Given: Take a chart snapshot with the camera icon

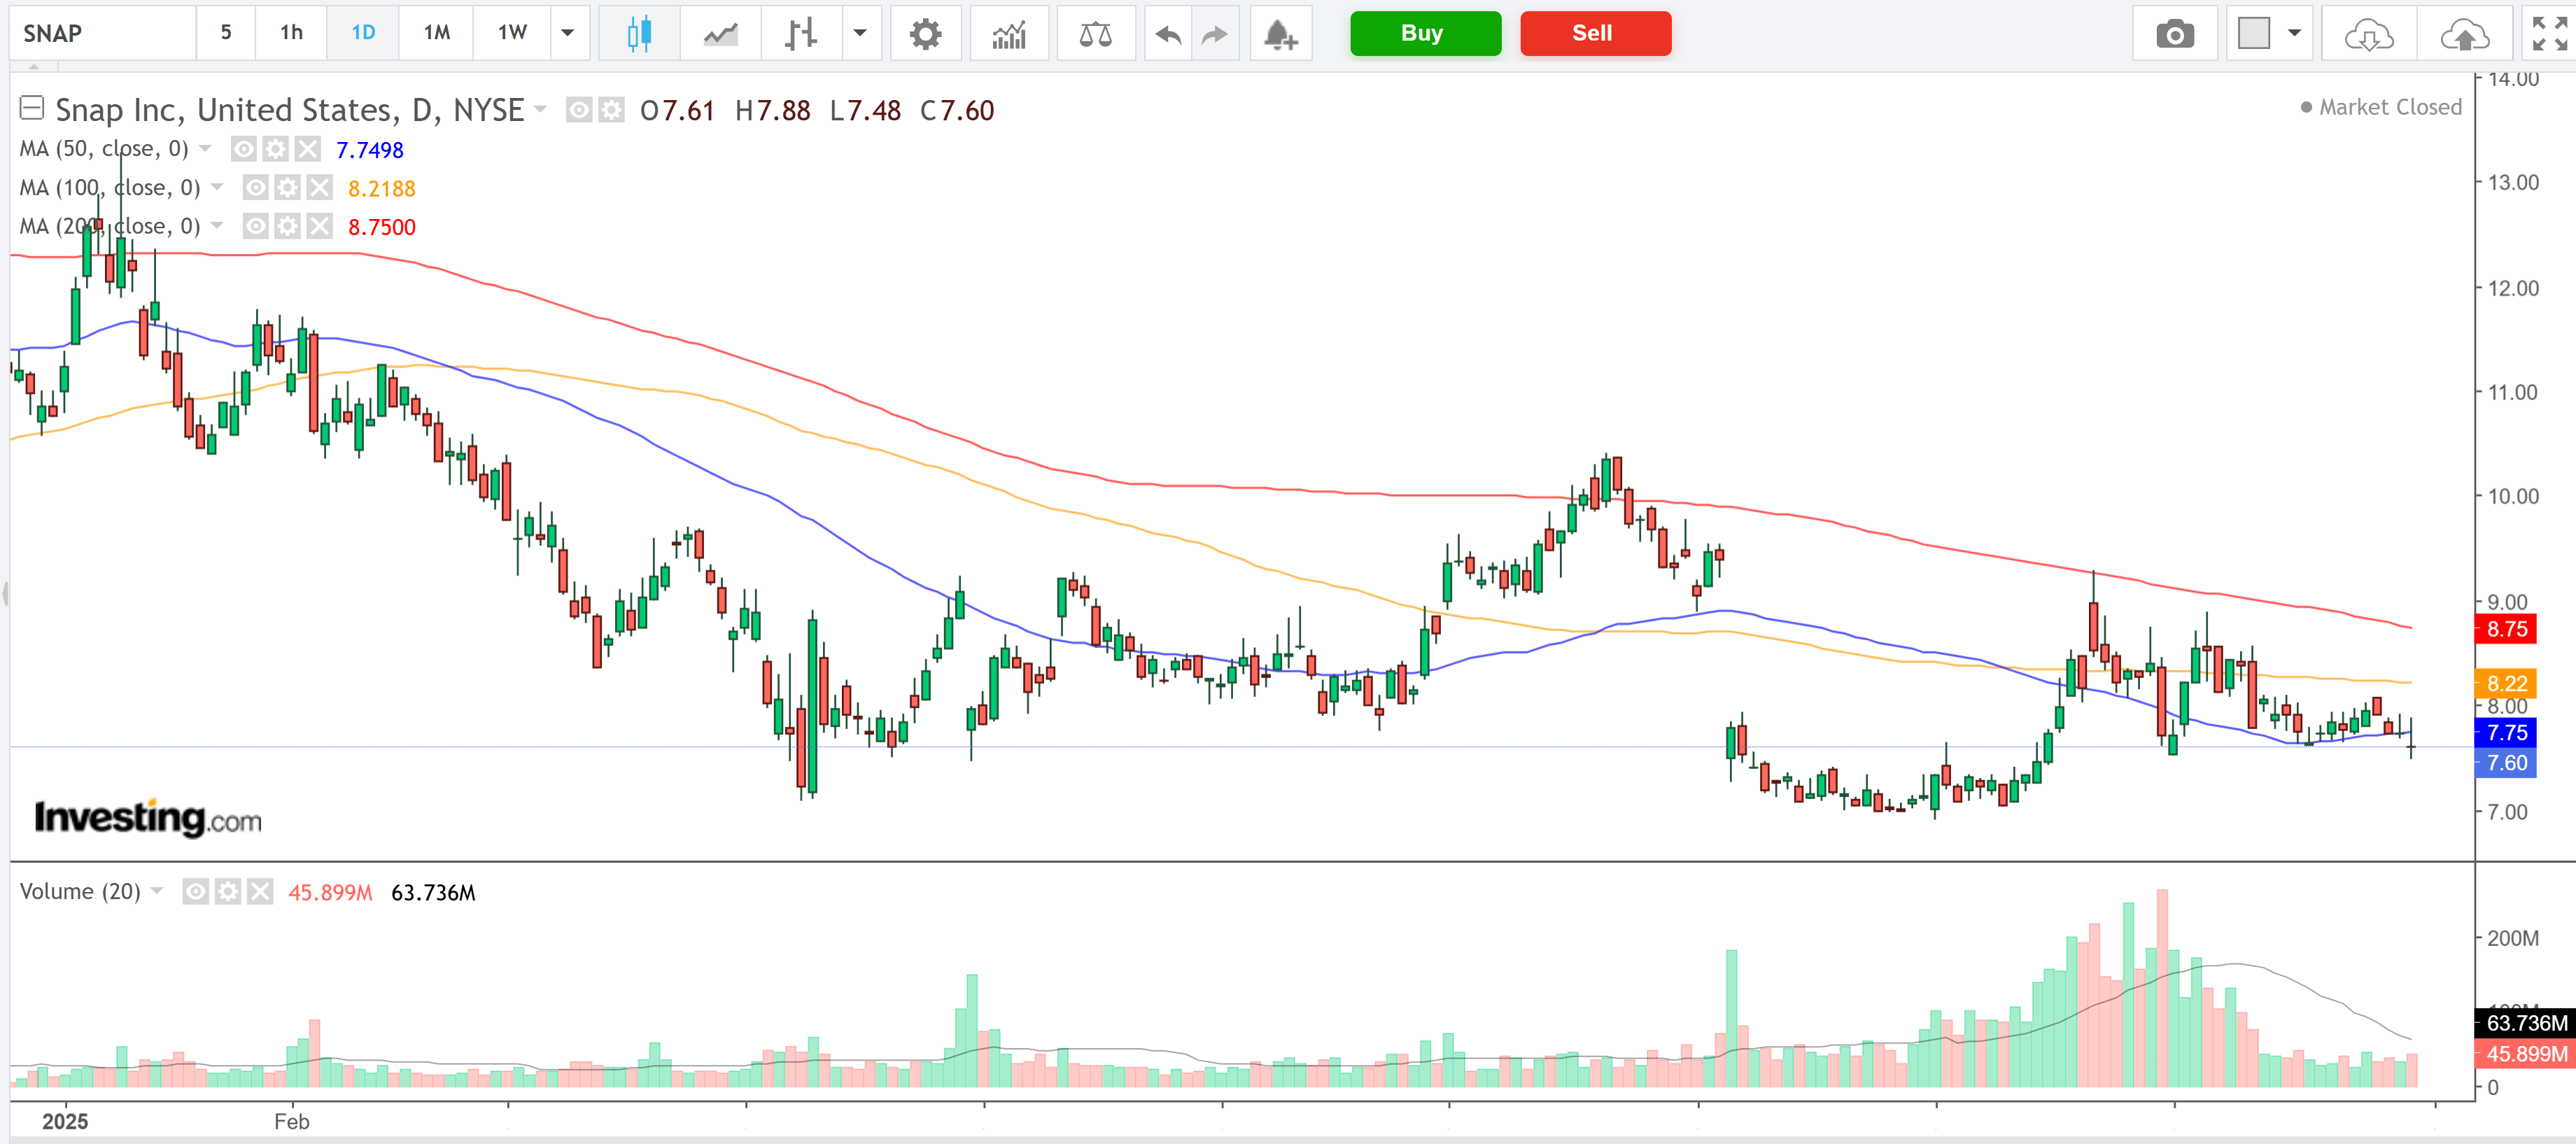Looking at the screenshot, I should pos(2176,33).
